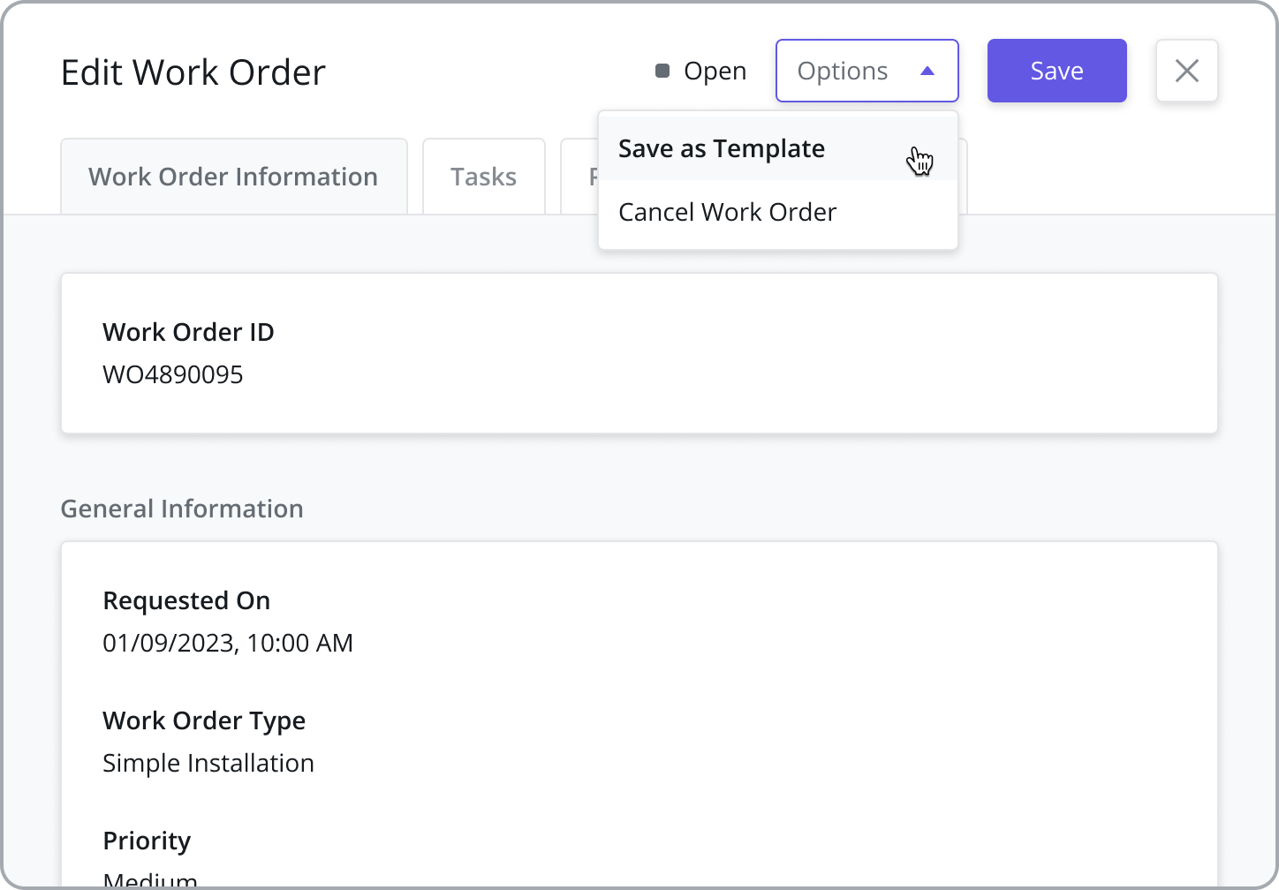
Task: Click the Requested On field label
Action: click(x=186, y=600)
